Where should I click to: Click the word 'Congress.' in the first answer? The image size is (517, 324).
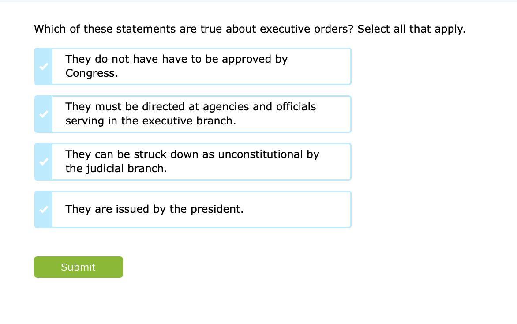coord(92,73)
